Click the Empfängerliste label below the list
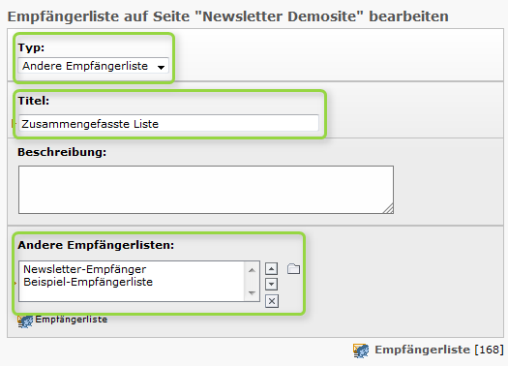 click(x=72, y=320)
